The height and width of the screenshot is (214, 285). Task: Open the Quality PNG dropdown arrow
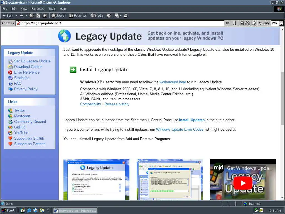pos(281,25)
